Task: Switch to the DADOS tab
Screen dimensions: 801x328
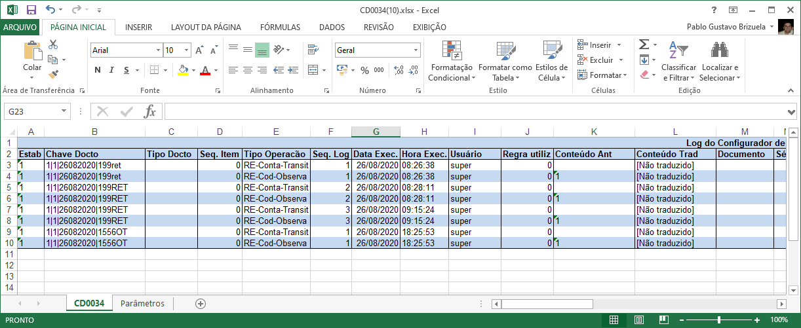Action: (332, 27)
